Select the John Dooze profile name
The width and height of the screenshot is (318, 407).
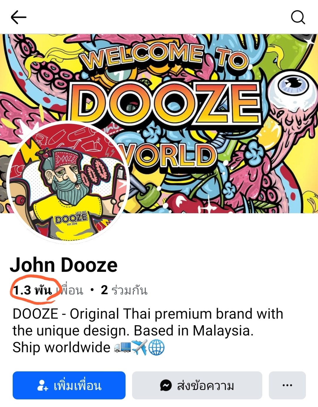(x=64, y=265)
